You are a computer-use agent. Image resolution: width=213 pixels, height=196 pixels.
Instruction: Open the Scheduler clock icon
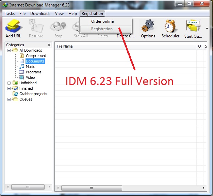(170, 26)
